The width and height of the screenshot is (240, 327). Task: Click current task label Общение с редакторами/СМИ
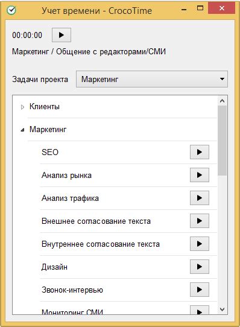(x=111, y=51)
